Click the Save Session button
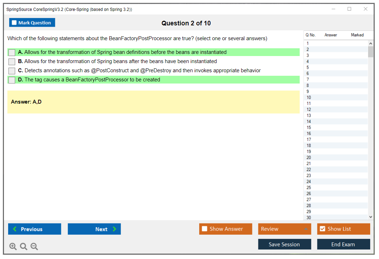The image size is (379, 259). tap(284, 244)
